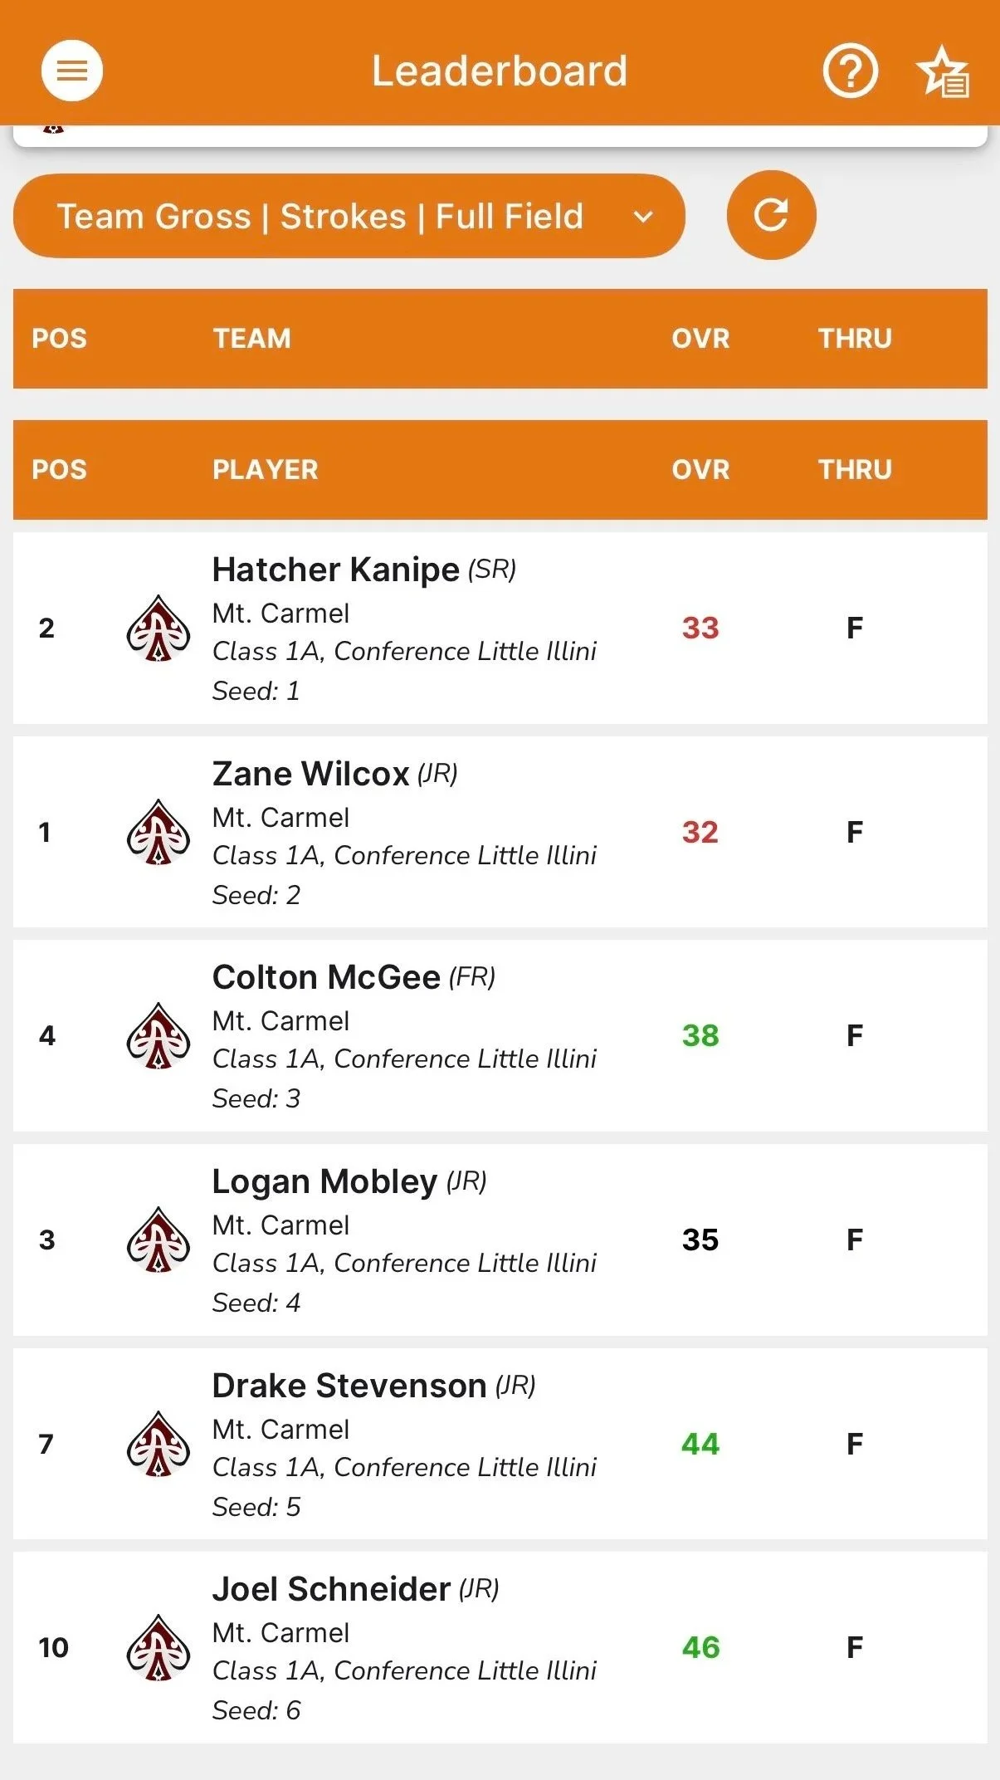Screen dimensions: 1000x1780
Task: Select the TEAM column header
Action: [x=252, y=339]
